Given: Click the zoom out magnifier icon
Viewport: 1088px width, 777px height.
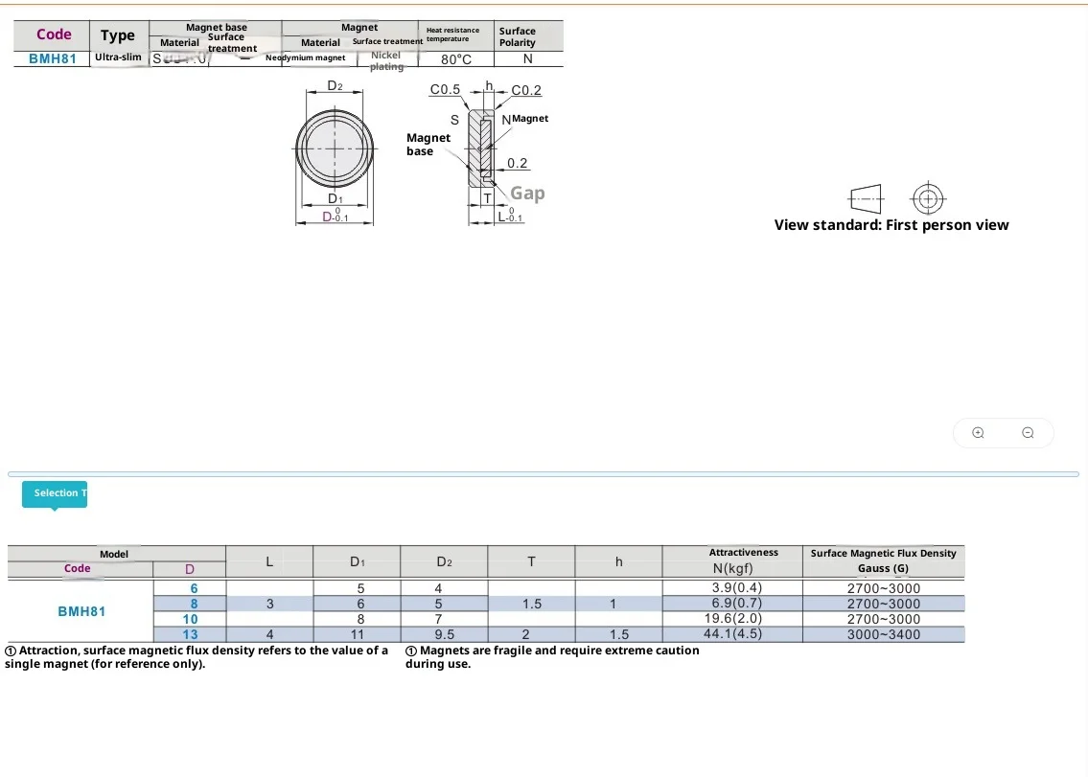Looking at the screenshot, I should (1028, 433).
